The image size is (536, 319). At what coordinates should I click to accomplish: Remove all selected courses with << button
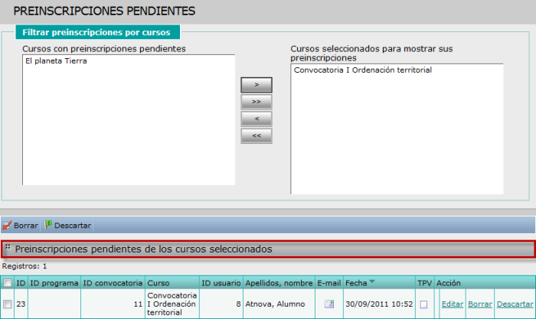(x=257, y=136)
